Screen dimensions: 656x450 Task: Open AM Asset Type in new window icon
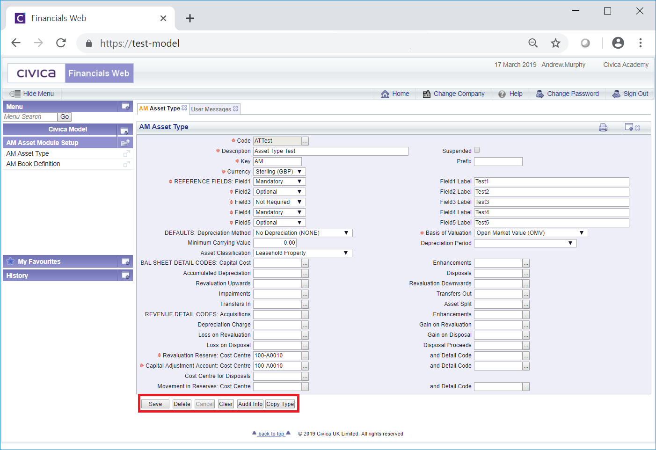126,153
